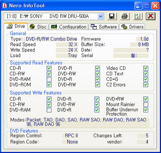
Task: Click the Nero InfoTool title bar icon
Action: pos(5,5)
